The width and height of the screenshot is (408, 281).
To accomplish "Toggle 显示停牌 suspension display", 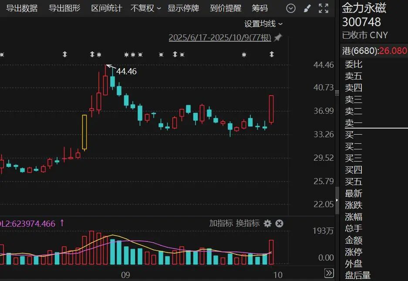I will point(183,8).
